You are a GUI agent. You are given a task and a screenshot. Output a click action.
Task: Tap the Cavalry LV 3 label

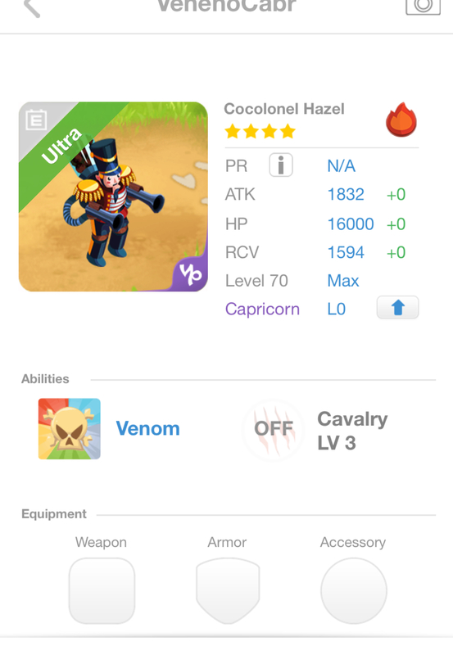point(352,431)
